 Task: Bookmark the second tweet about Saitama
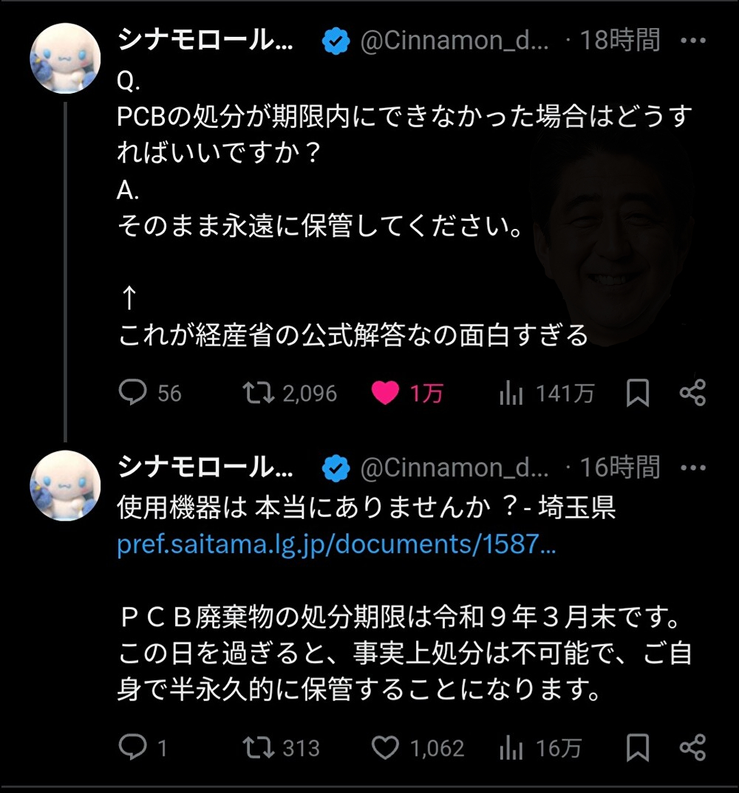637,748
